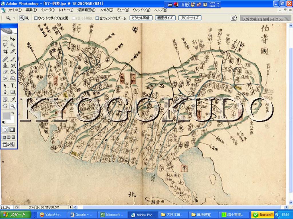Open the Adobe feather logo at toolbox top
The image size is (293, 219).
point(9,31)
